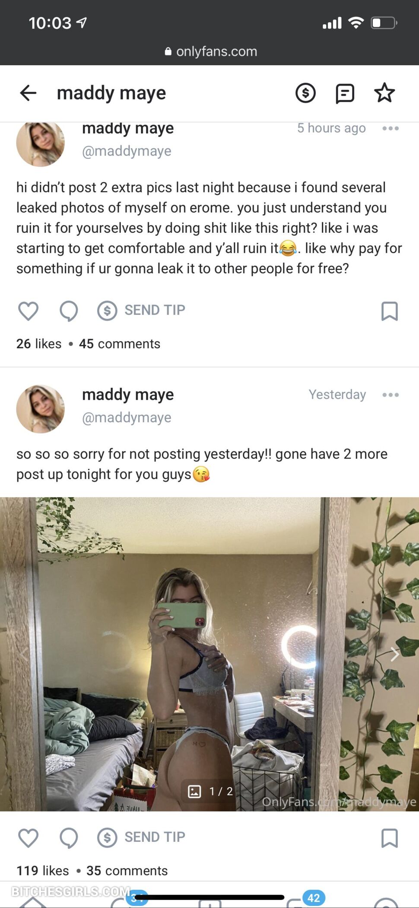The height and width of the screenshot is (908, 419).
Task: Open the @maddymaye username link in first post
Action: [x=127, y=151]
